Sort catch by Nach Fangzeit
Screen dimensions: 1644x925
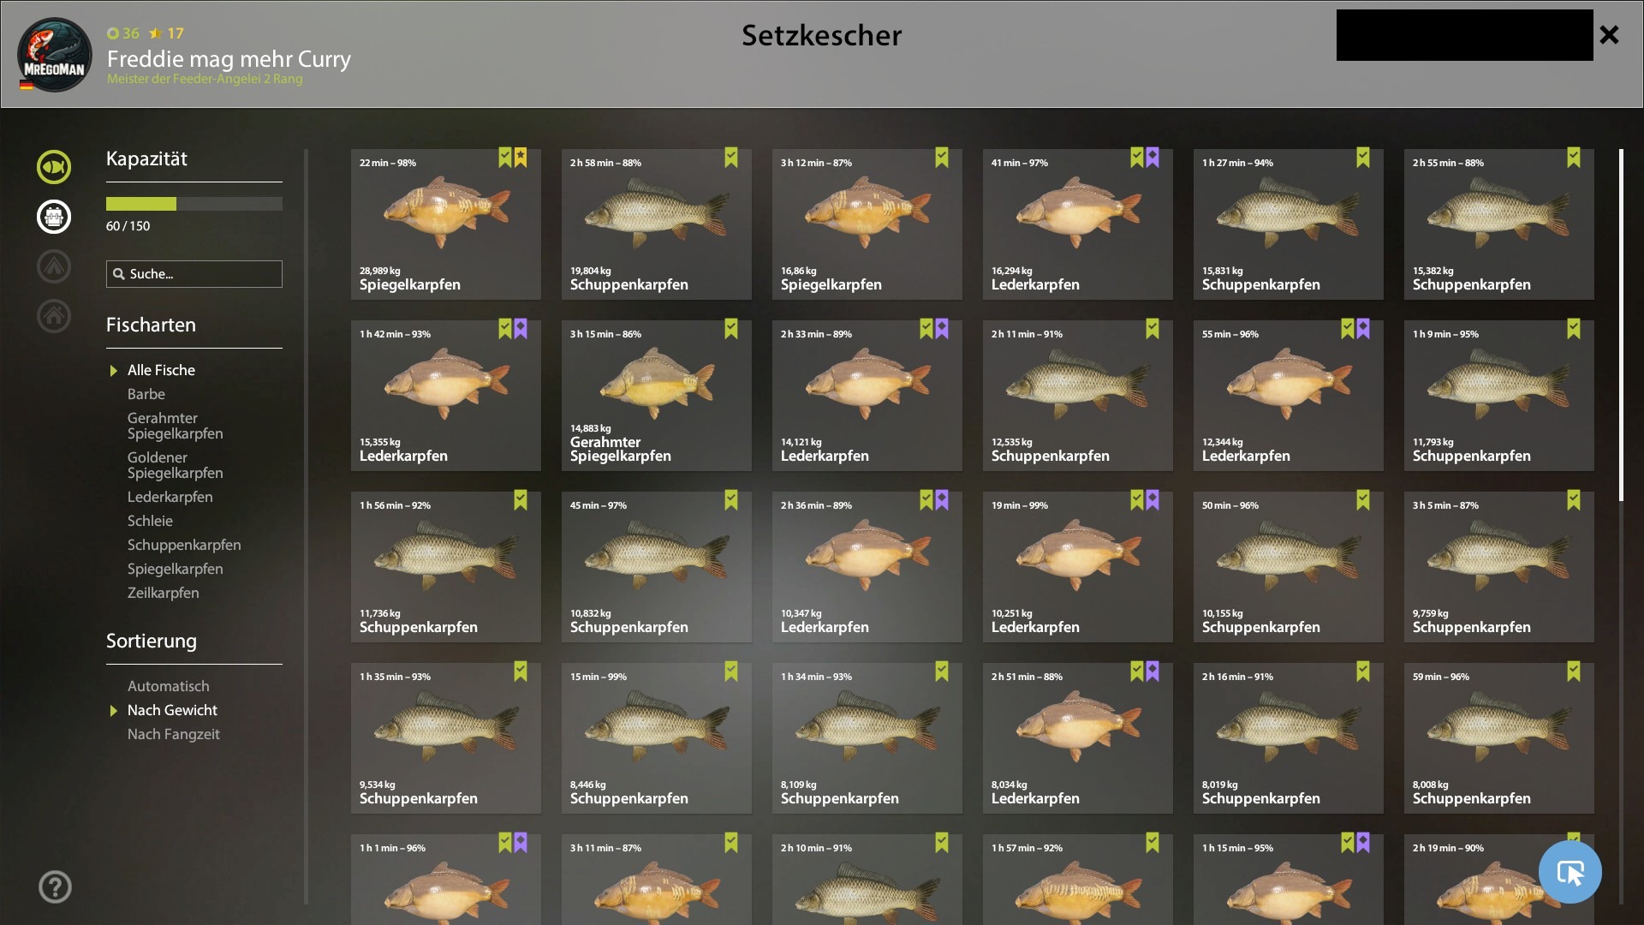[174, 734]
